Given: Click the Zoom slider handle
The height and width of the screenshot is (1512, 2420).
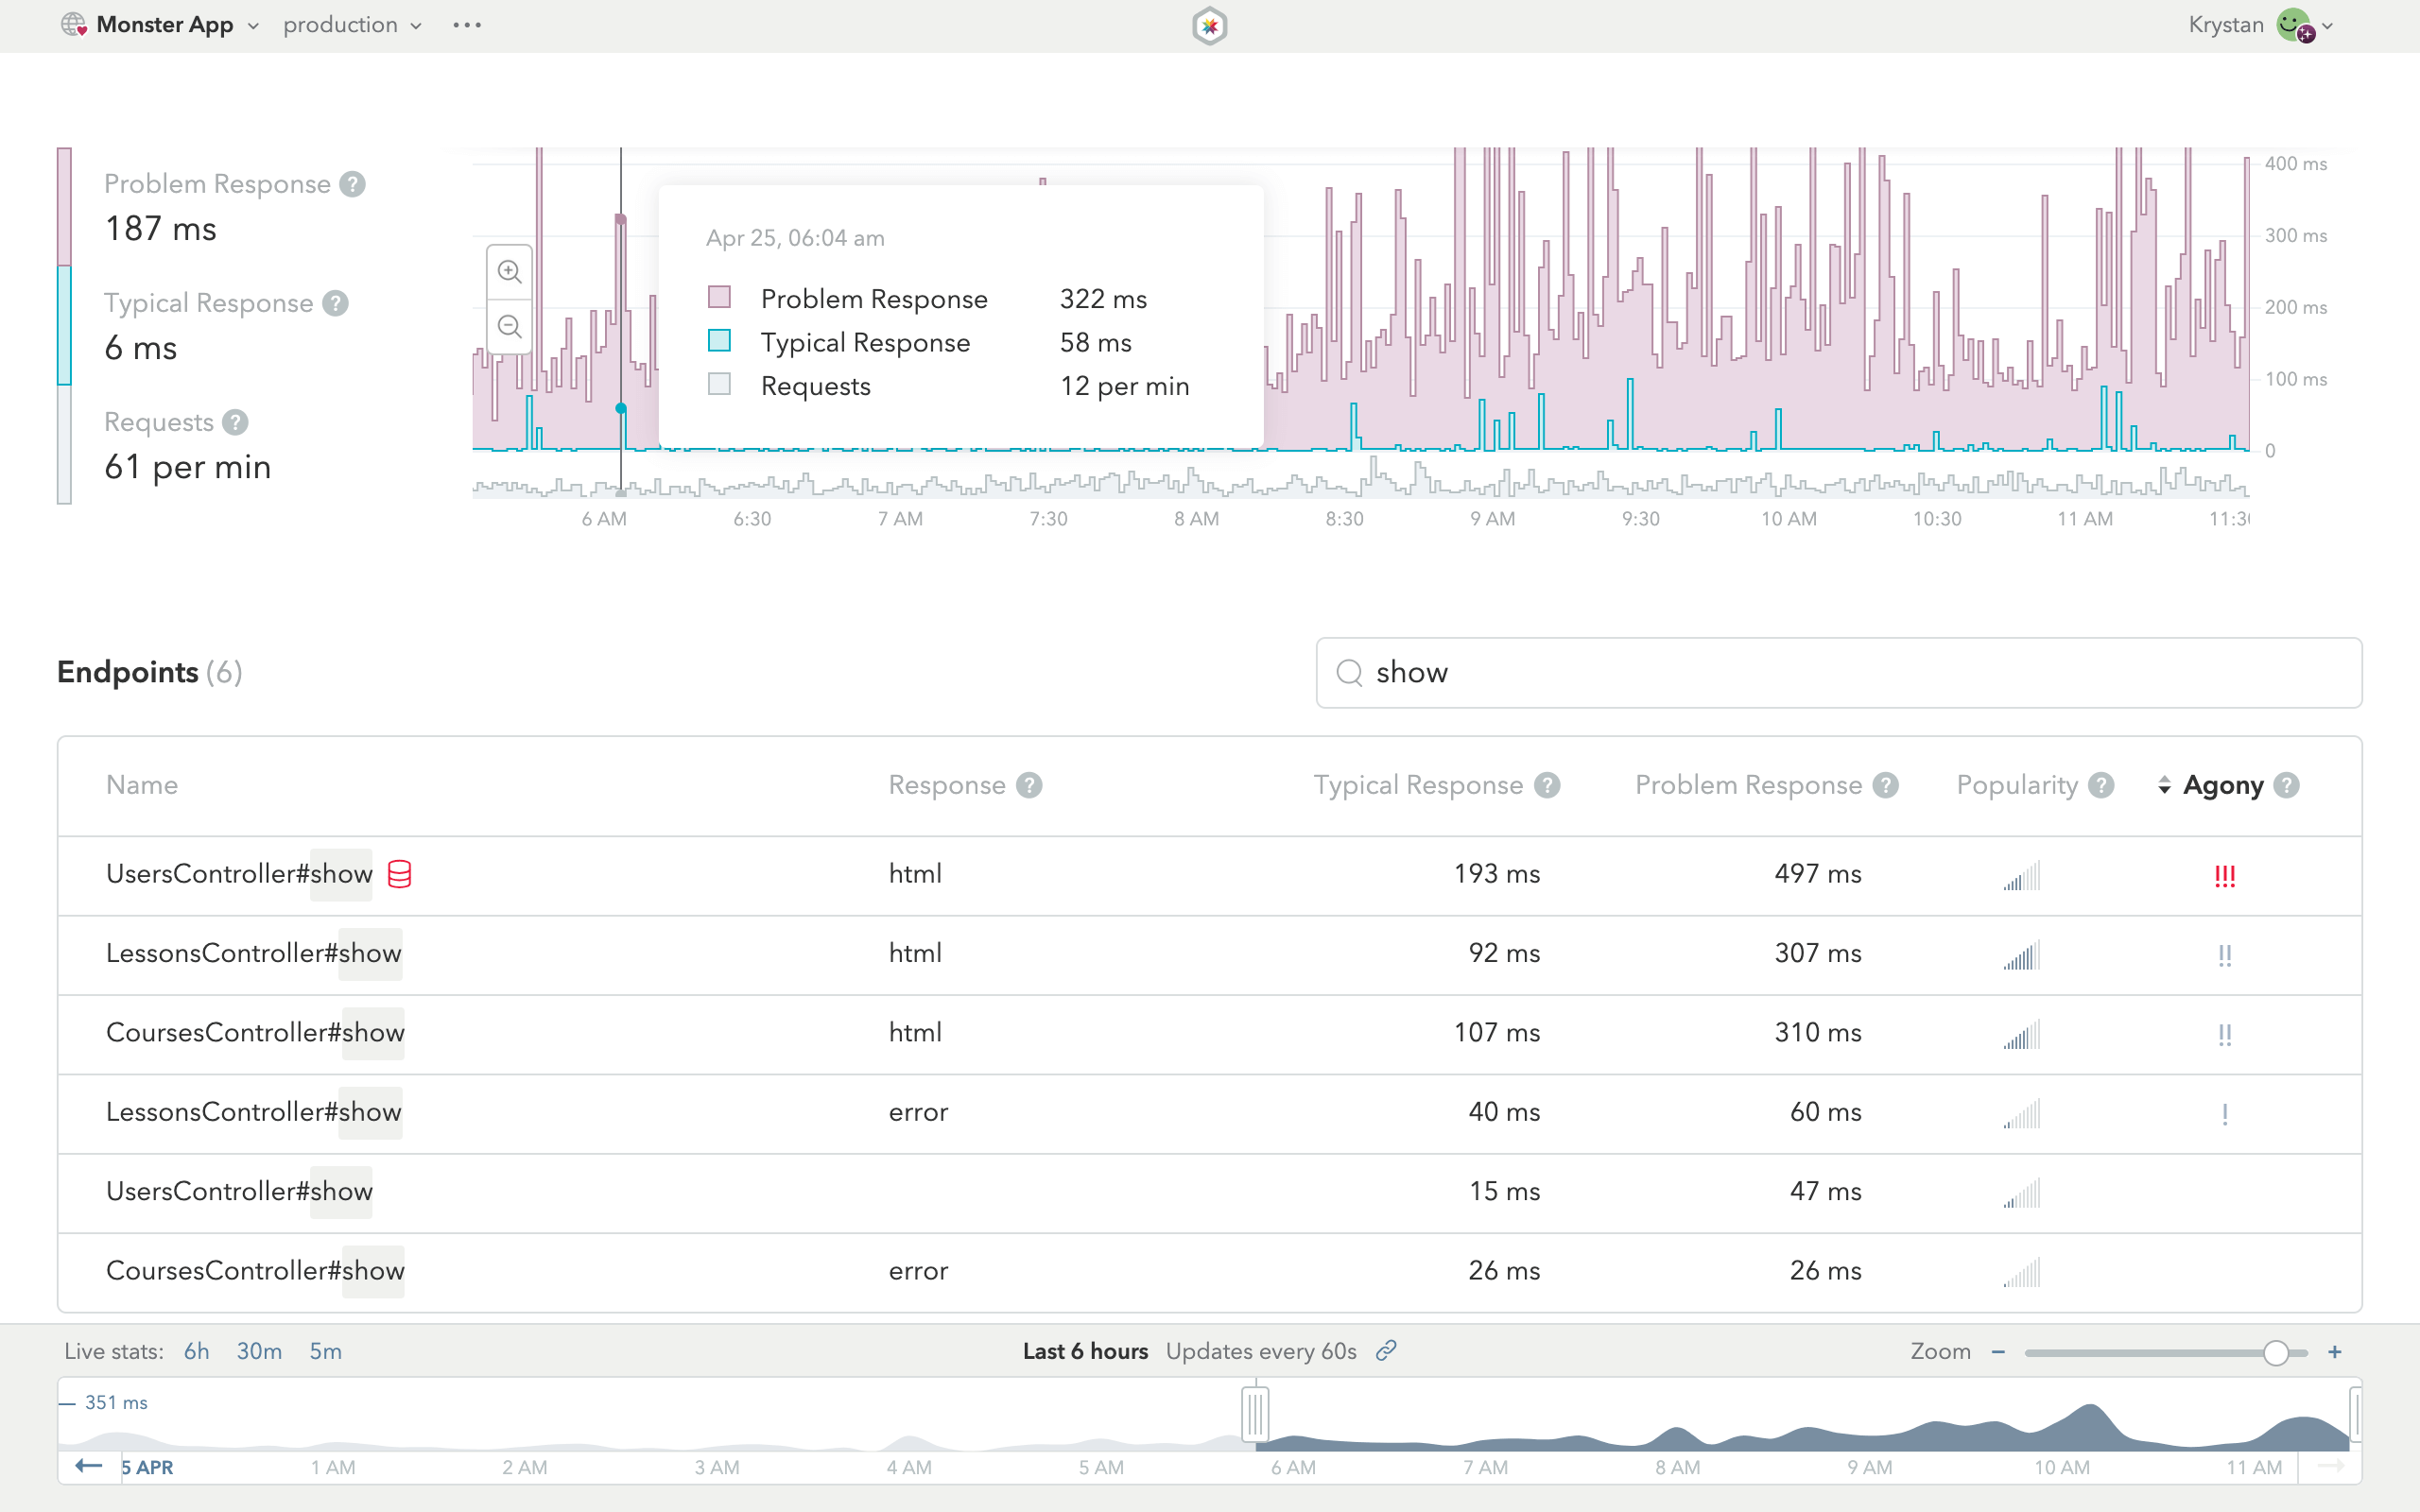Looking at the screenshot, I should pyautogui.click(x=2275, y=1352).
